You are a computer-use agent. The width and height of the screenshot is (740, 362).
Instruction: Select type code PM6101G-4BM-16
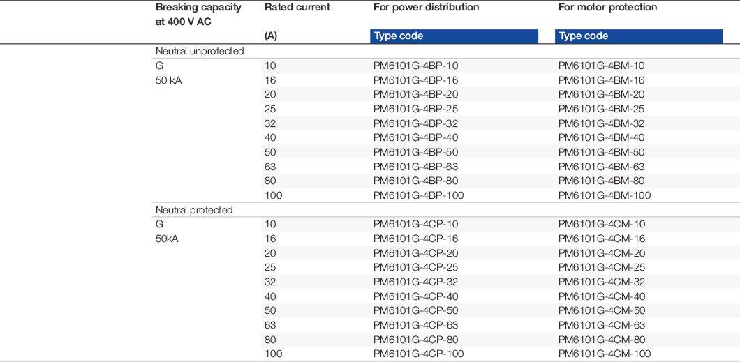pos(601,80)
